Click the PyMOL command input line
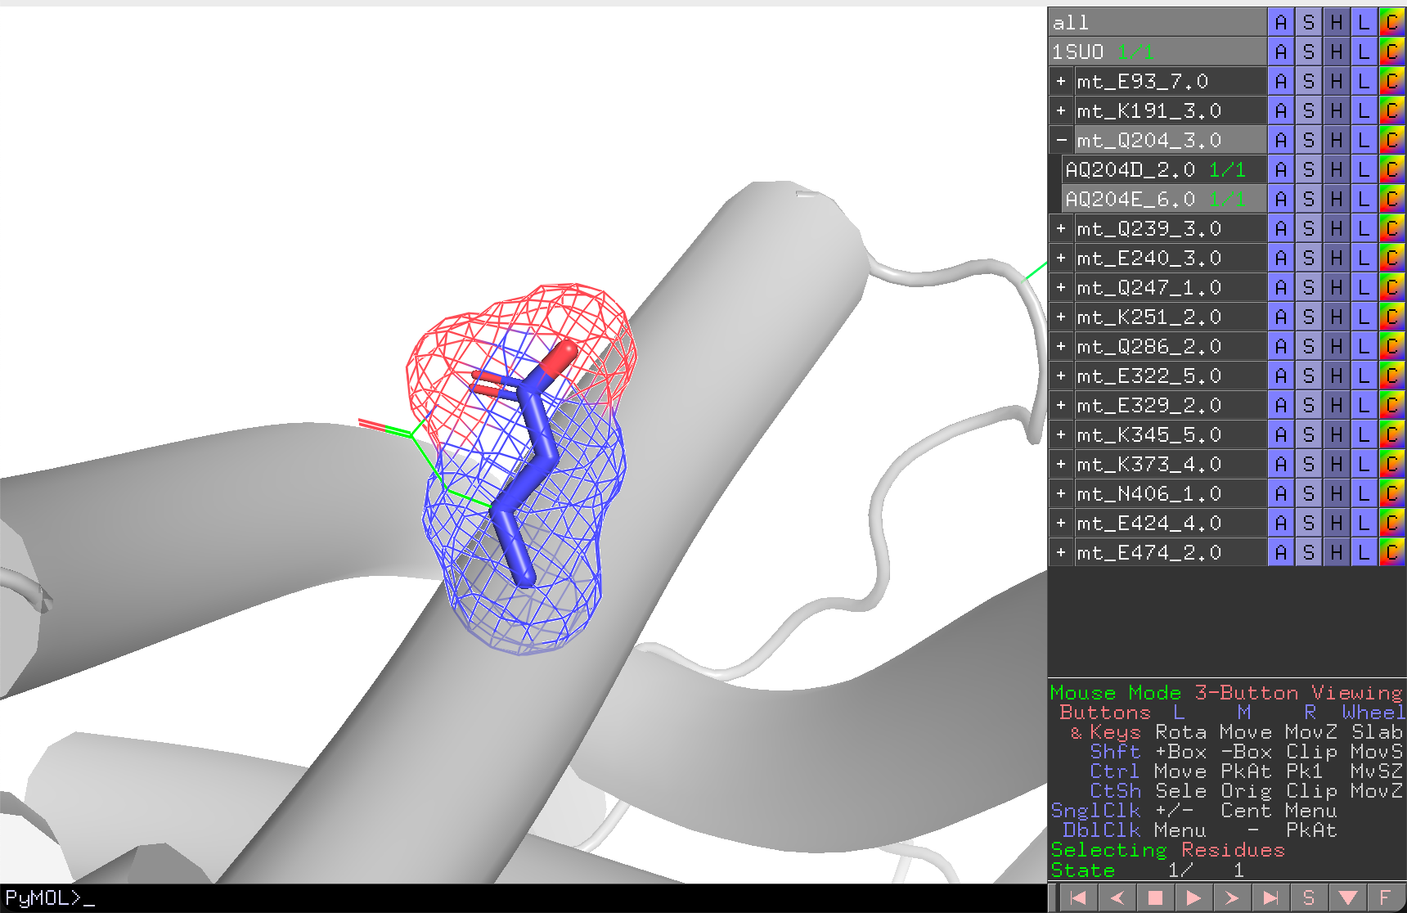 524,898
